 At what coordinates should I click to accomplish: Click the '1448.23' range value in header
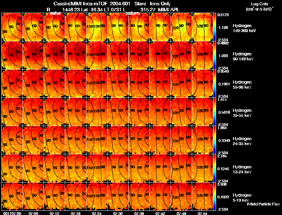(71, 10)
